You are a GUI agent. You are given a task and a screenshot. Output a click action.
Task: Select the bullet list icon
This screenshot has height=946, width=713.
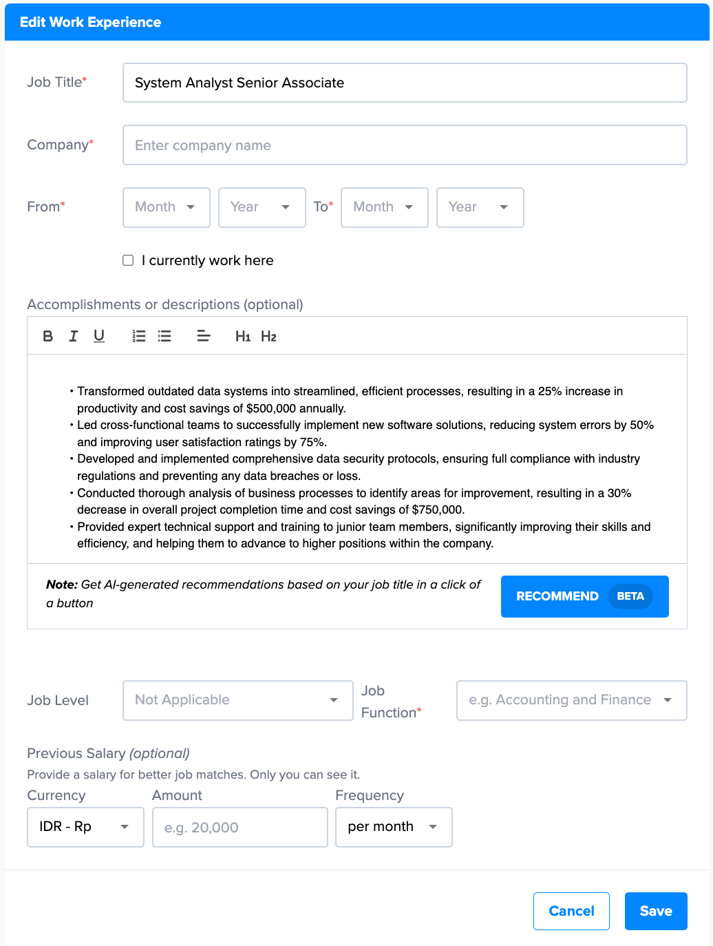pyautogui.click(x=164, y=336)
